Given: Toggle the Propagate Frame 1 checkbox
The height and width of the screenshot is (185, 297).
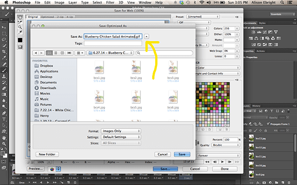Looking at the screenshot, I should pos(268,124).
